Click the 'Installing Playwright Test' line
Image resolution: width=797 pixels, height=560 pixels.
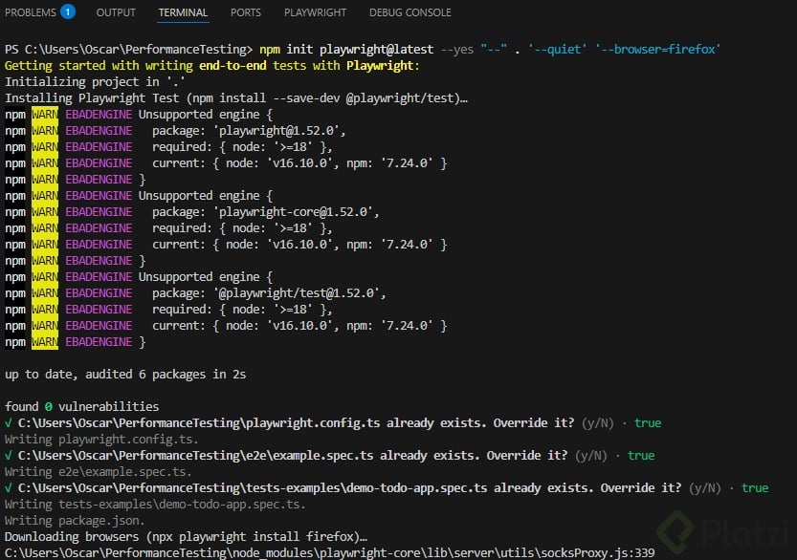[235, 98]
